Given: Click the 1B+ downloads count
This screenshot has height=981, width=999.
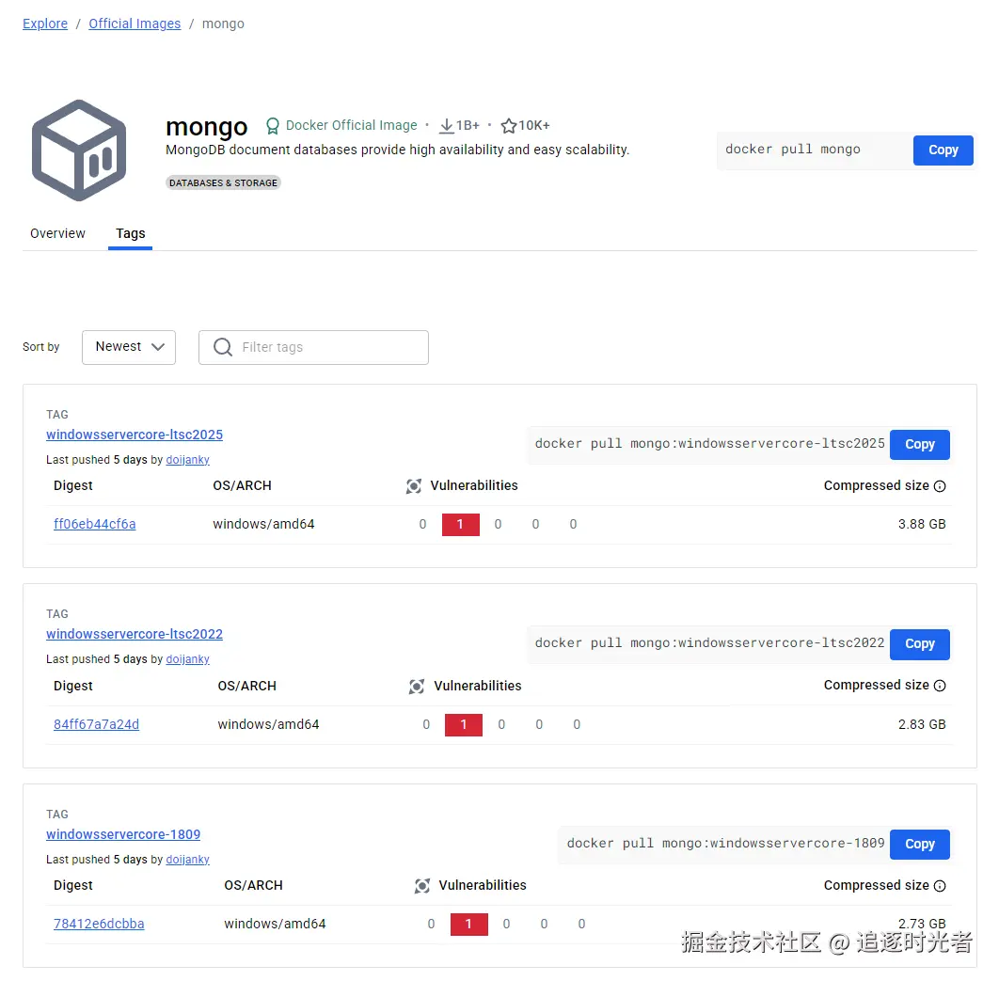Looking at the screenshot, I should pos(468,125).
